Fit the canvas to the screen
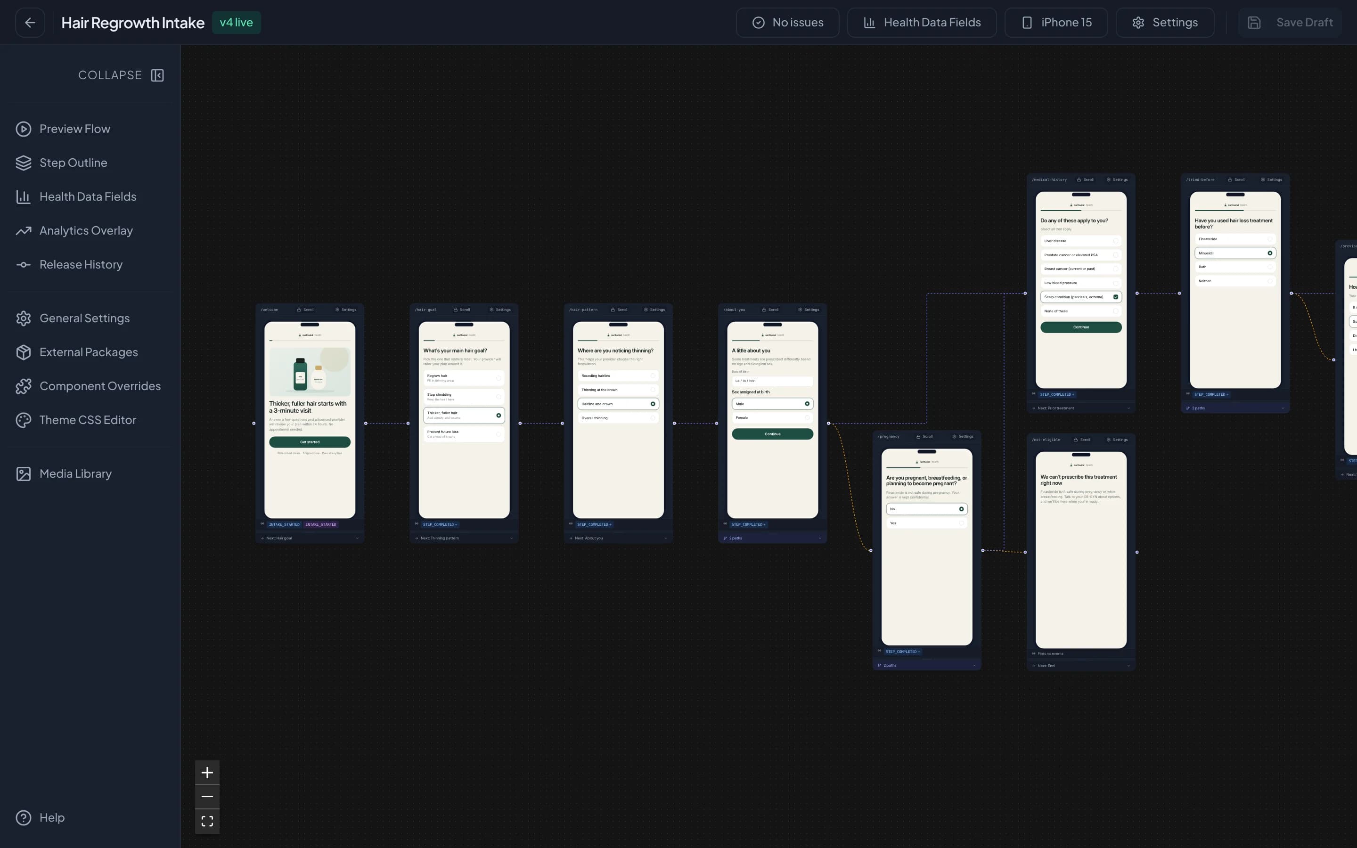1357x848 pixels. point(207,821)
